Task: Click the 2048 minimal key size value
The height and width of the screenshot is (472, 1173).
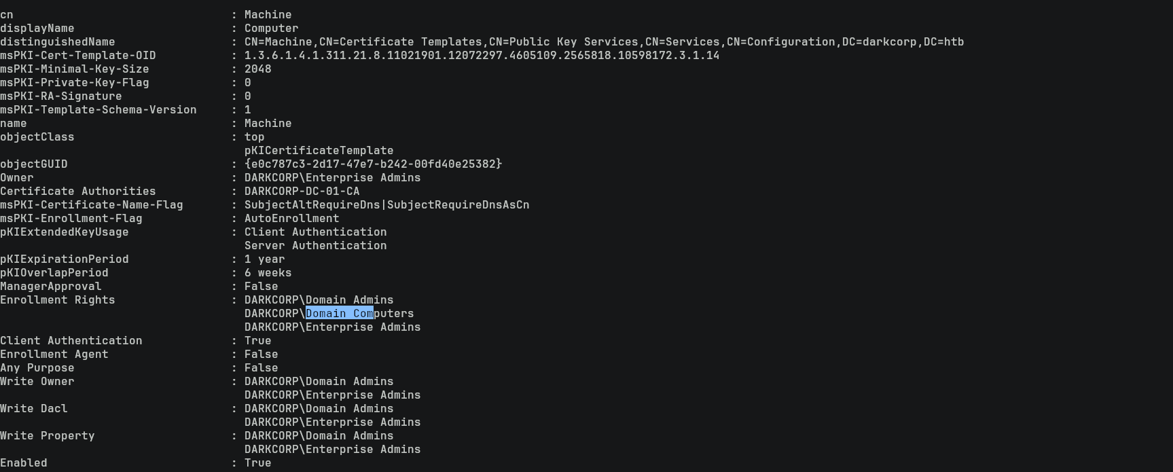Action: [x=257, y=69]
